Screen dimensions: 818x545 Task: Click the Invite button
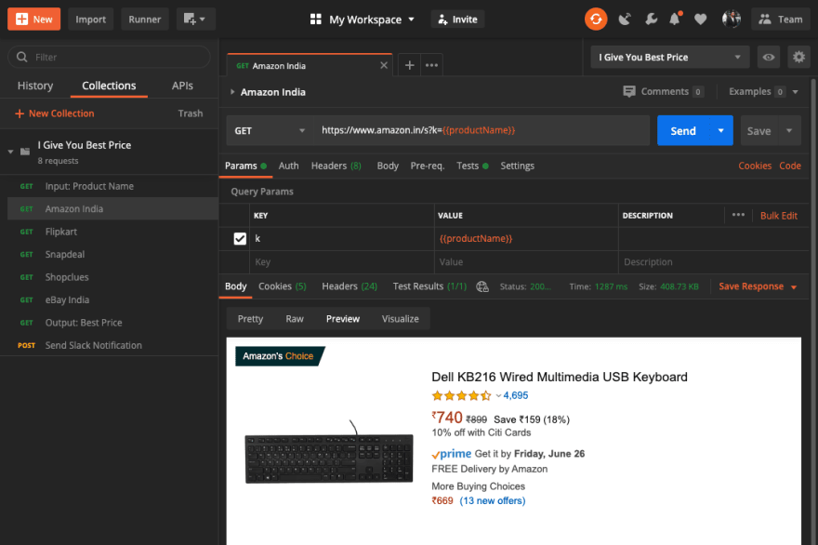coord(457,20)
